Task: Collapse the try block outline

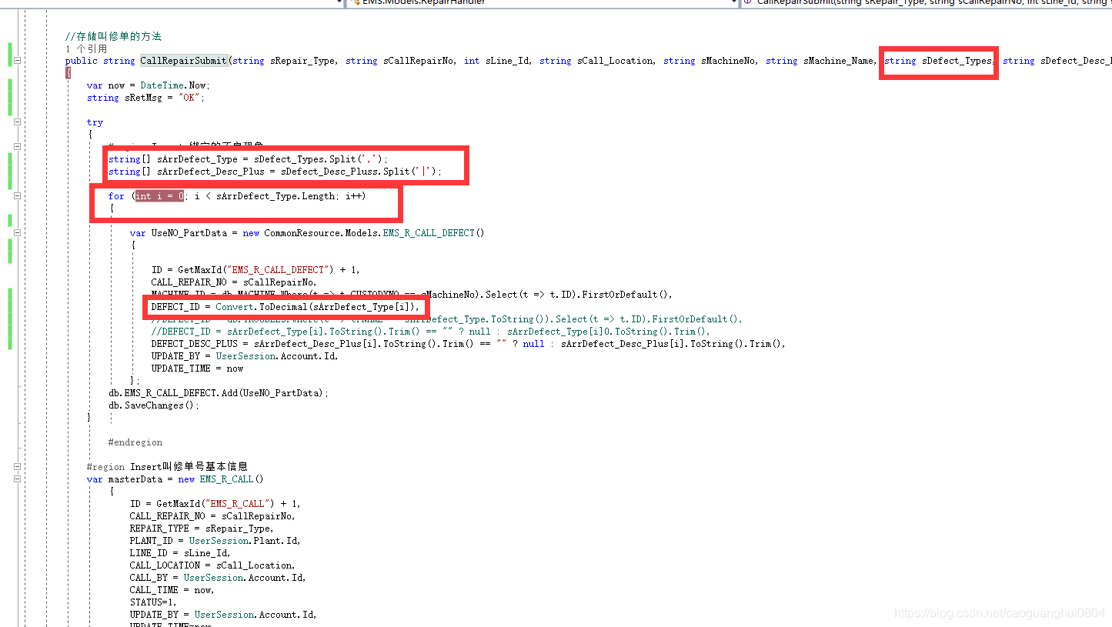Action: click(17, 122)
